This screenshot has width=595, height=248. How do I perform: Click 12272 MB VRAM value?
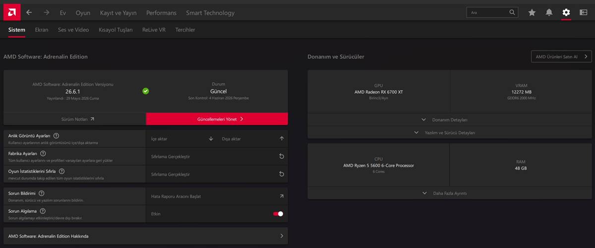click(521, 92)
